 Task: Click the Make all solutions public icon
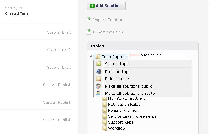tap(99, 86)
